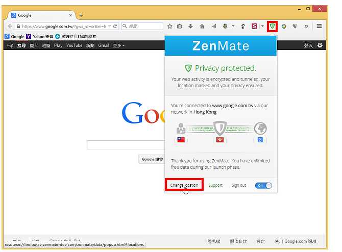This screenshot has height=252, width=342.
Task: Open the Google bookmark in bookmarks bar
Action: 14,36
